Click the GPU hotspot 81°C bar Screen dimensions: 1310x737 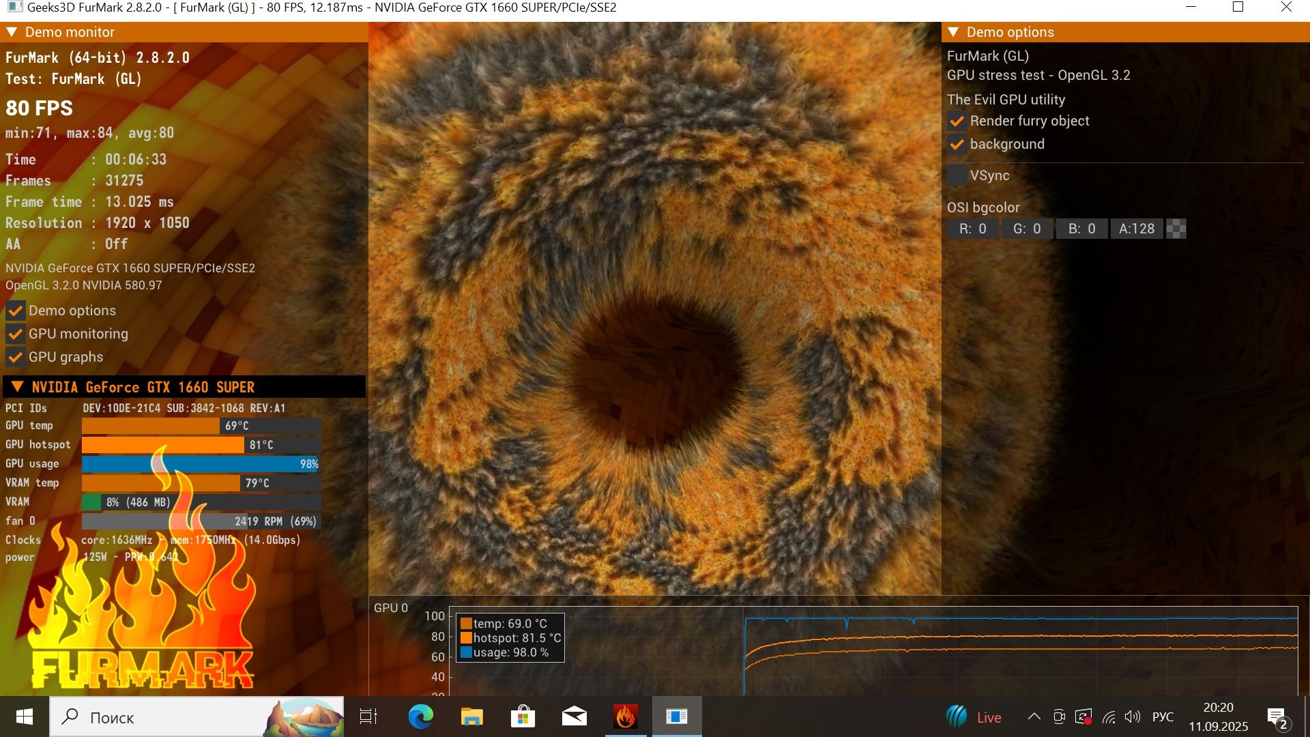(x=201, y=445)
